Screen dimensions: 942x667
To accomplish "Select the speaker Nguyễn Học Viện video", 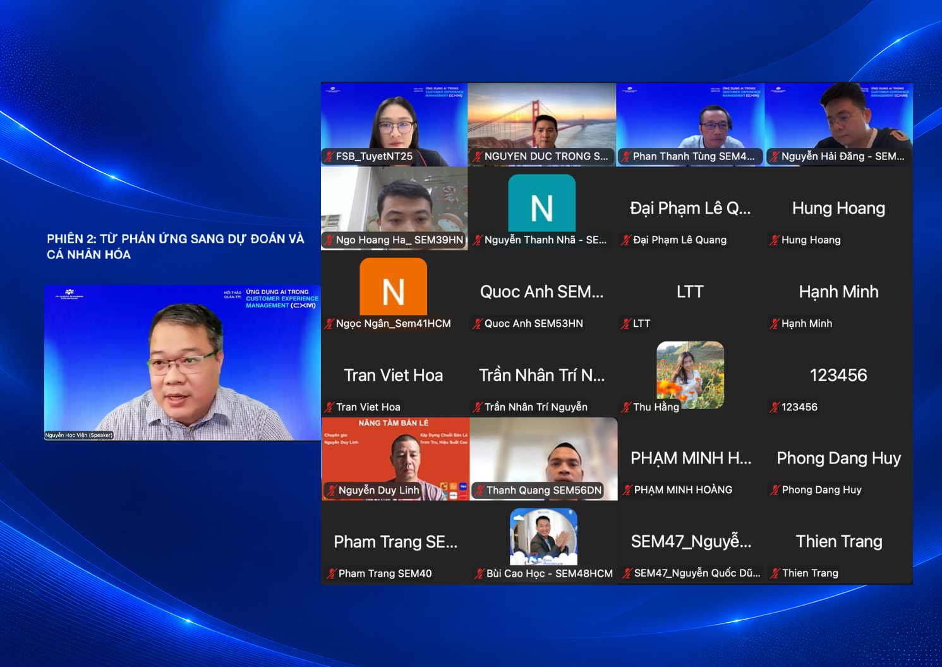I will click(x=182, y=363).
